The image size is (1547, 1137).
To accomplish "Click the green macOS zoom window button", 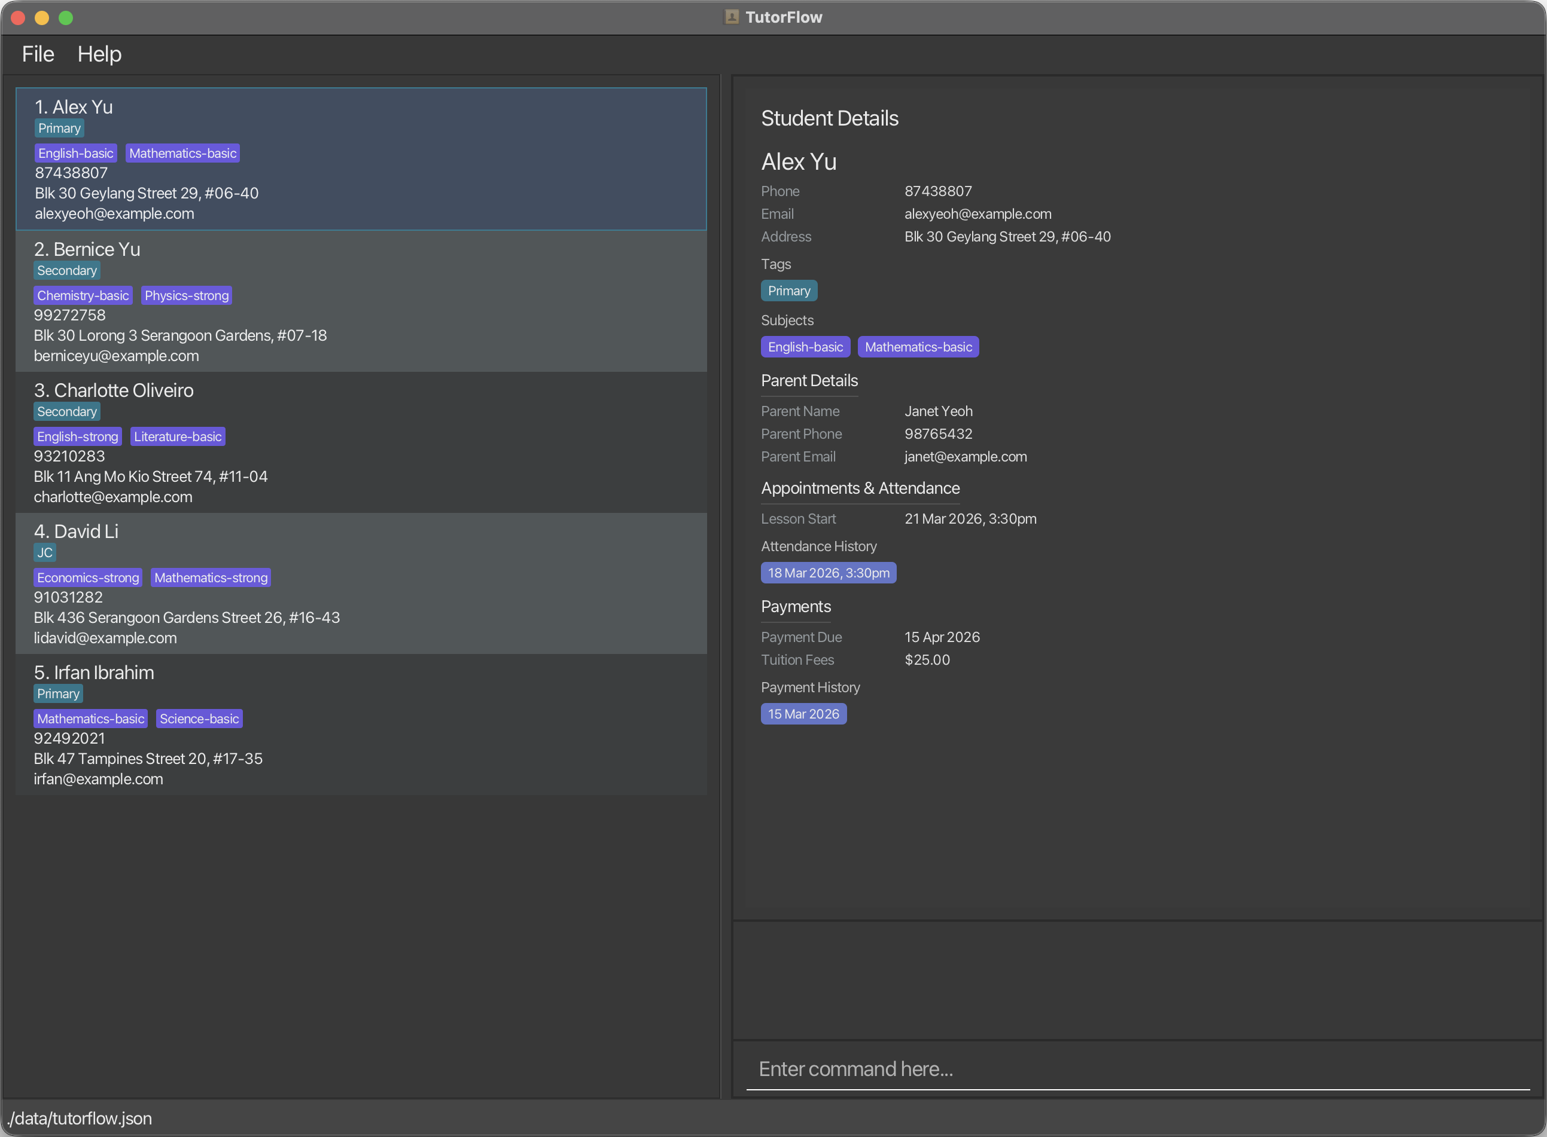I will (x=65, y=18).
